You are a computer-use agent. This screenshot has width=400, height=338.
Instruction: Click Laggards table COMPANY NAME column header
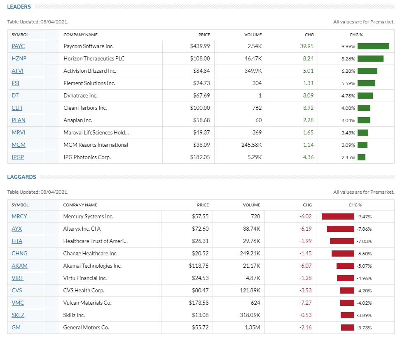80,205
